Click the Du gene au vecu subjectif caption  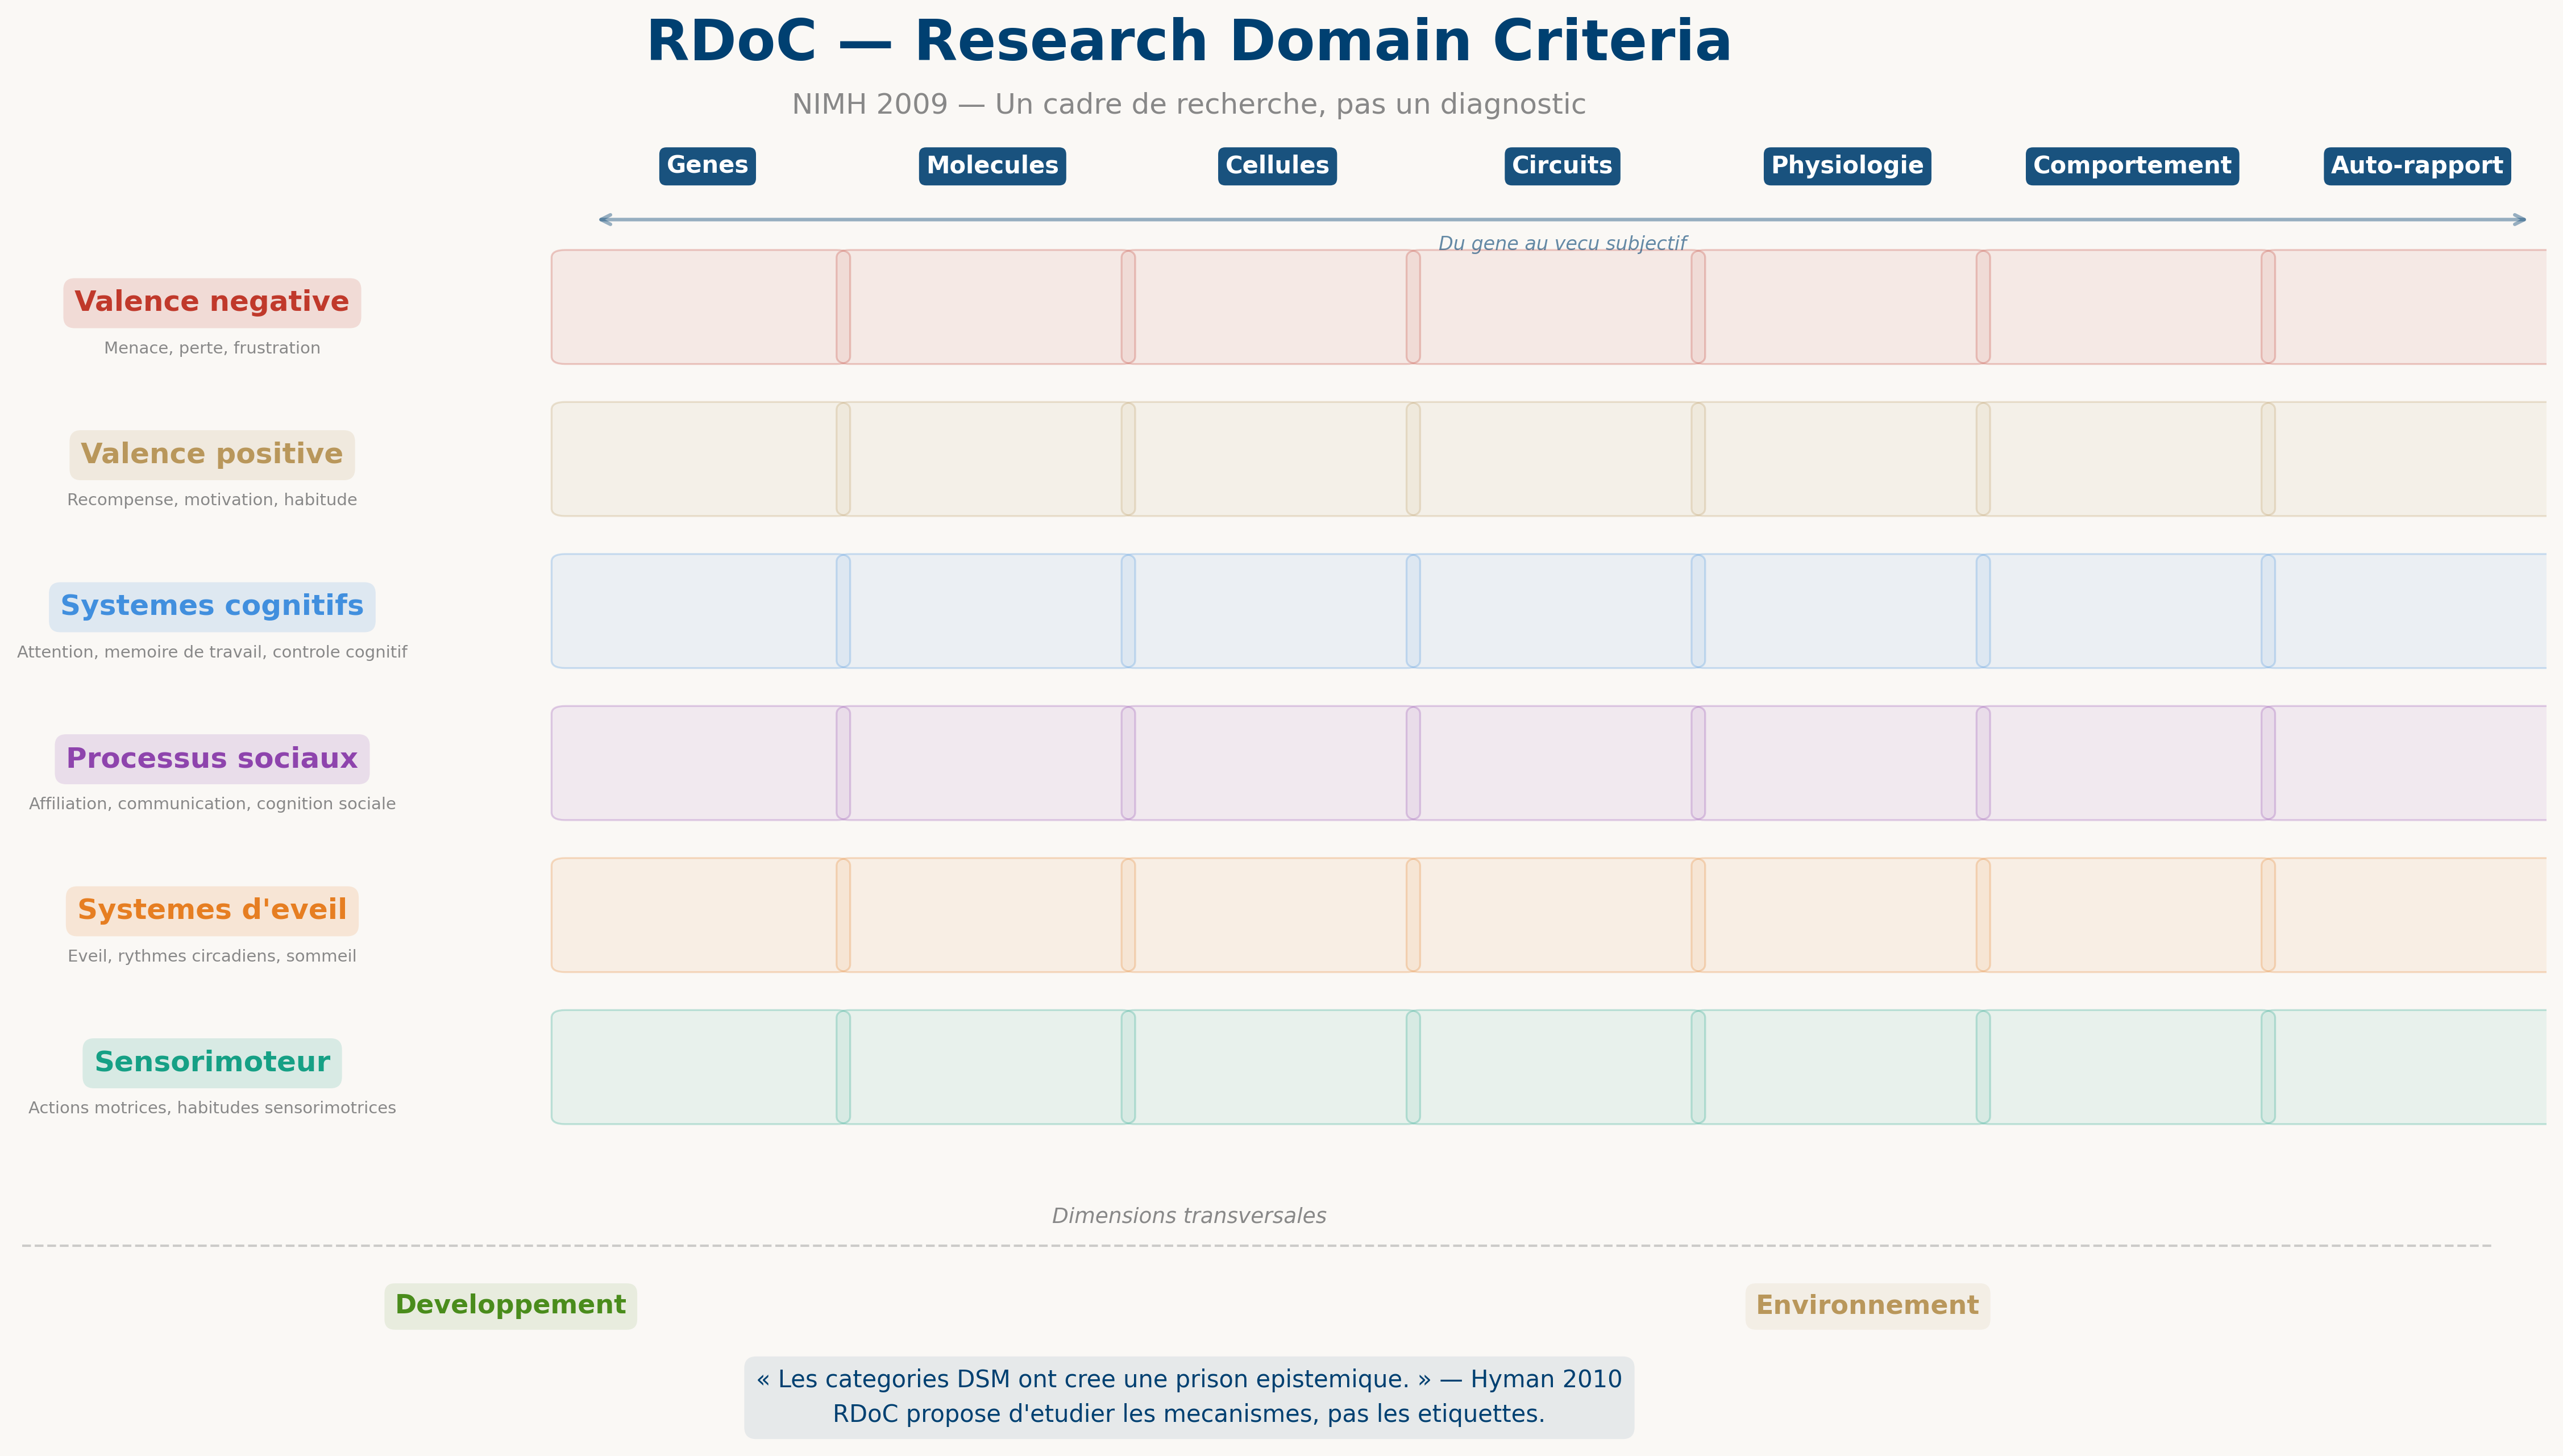coord(1562,244)
